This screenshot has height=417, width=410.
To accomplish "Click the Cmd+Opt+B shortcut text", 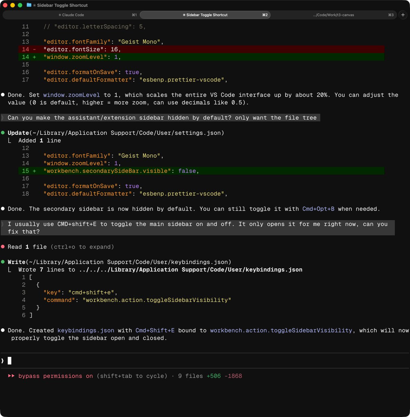I will click(x=318, y=209).
